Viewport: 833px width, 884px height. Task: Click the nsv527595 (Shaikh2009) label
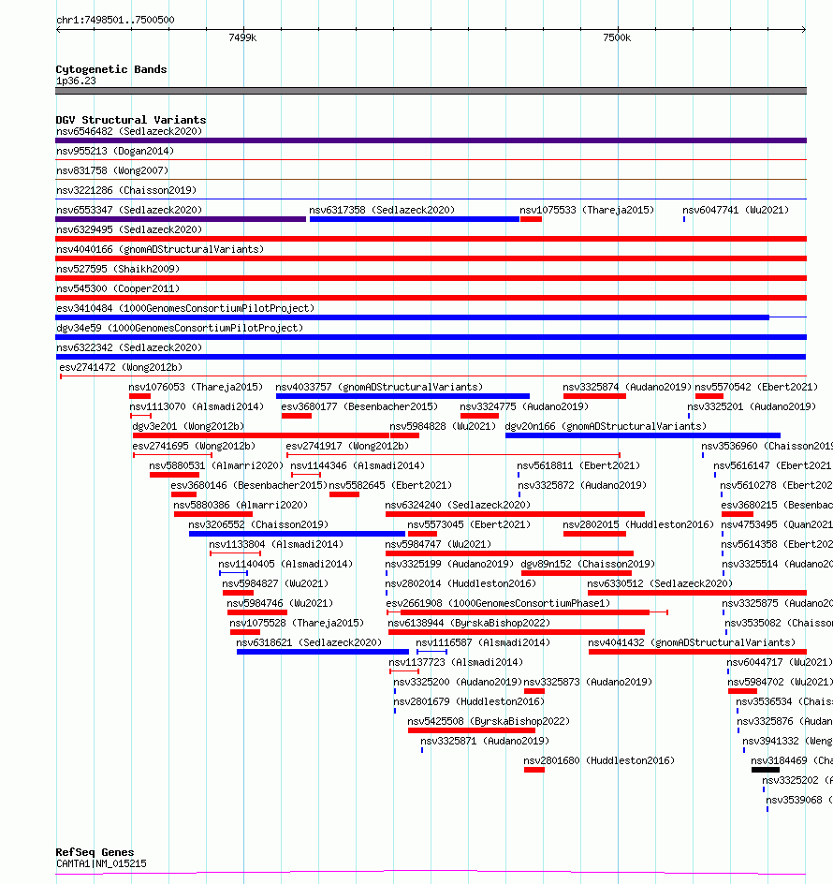(x=118, y=269)
